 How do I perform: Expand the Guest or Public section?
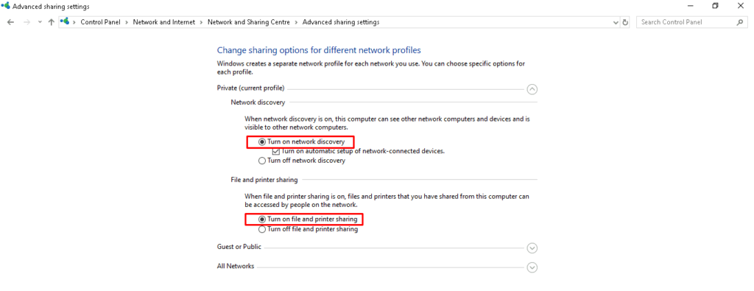(532, 248)
